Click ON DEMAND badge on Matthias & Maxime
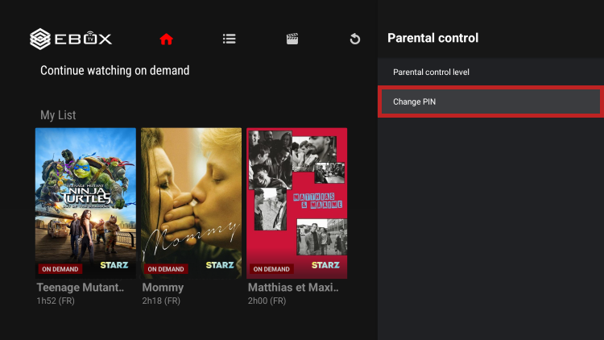604x340 pixels. pos(271,269)
